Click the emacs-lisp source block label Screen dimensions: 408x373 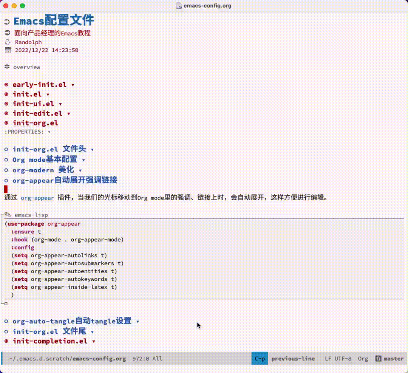coord(31,215)
